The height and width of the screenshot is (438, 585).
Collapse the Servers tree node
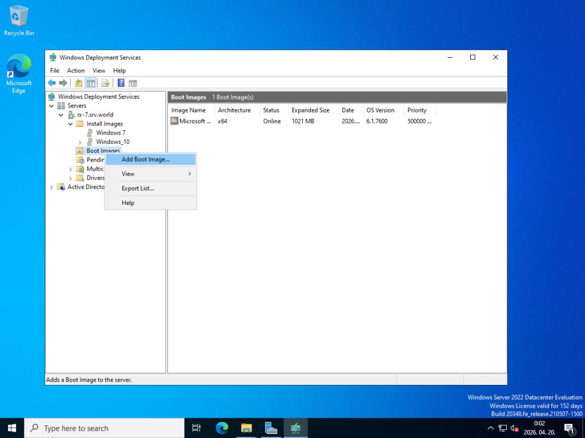coord(52,106)
